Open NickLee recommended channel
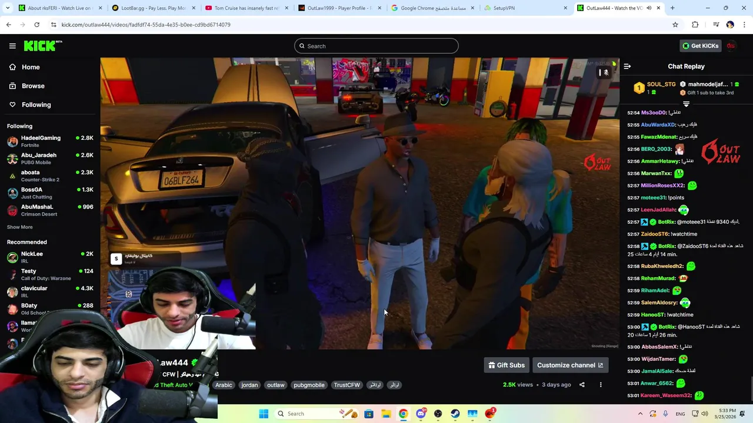The width and height of the screenshot is (753, 423). point(50,257)
